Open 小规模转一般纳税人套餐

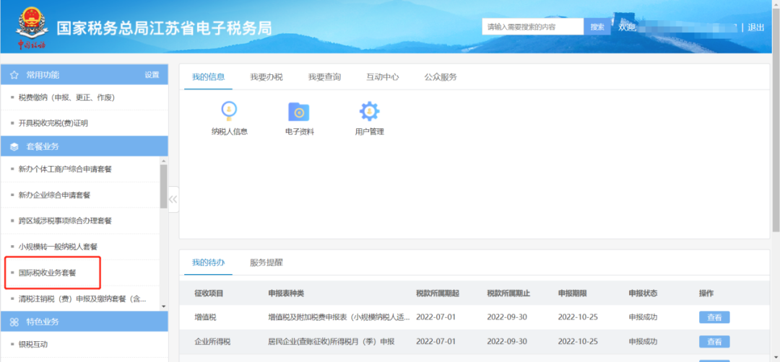[x=58, y=247]
